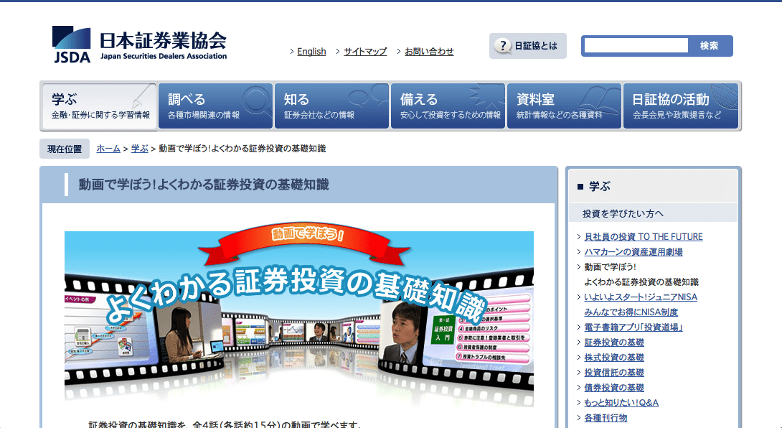
Task: Switch to the 知る navigation tab
Action: [x=331, y=106]
